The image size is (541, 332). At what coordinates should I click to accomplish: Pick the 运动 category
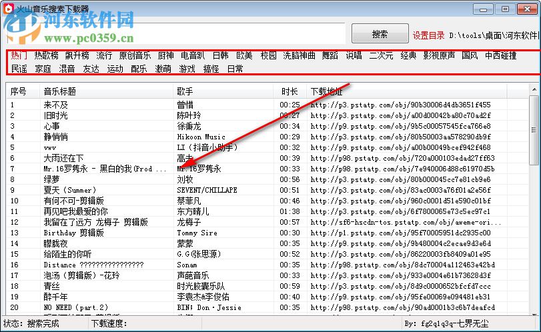coord(115,69)
